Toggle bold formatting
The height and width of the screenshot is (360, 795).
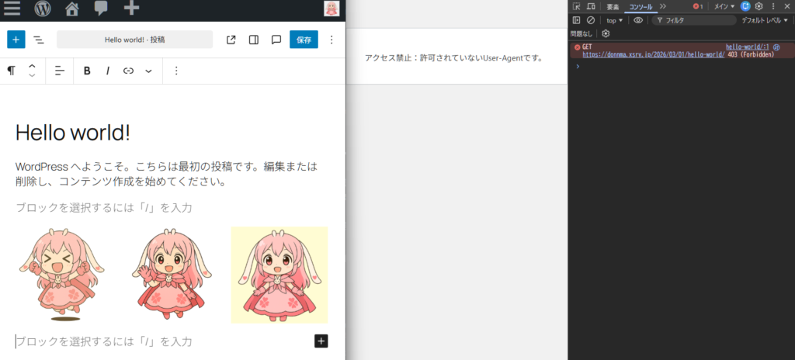[87, 71]
